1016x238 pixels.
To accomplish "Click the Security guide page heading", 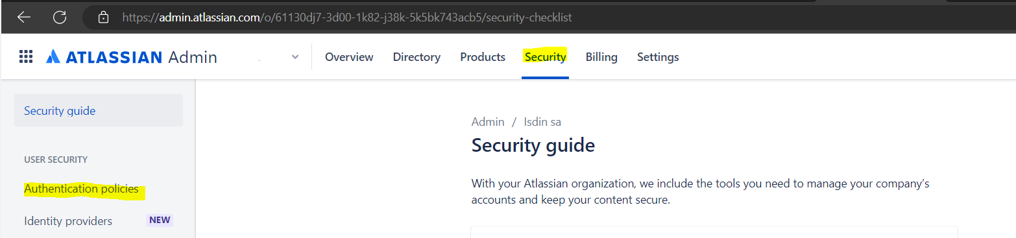I will pos(533,145).
